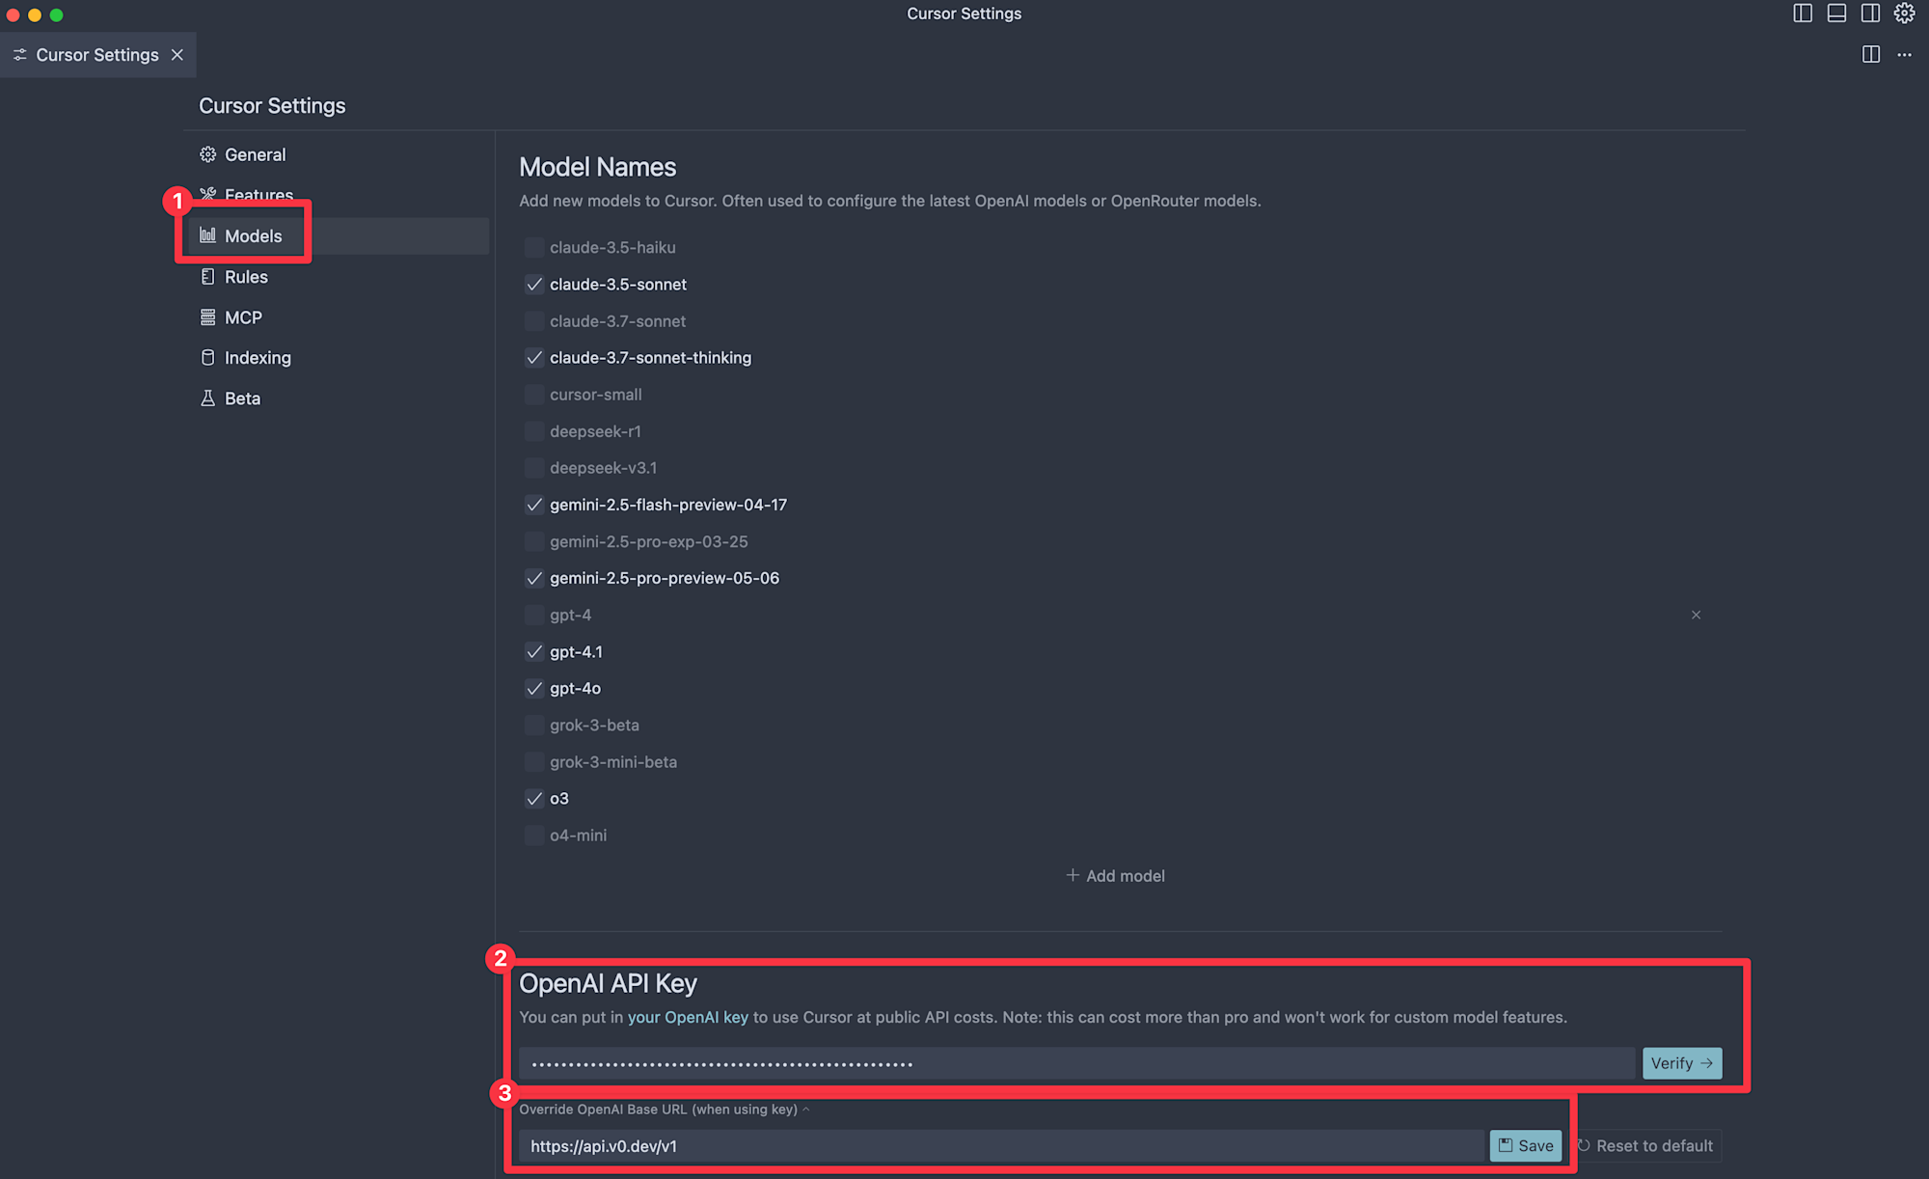The width and height of the screenshot is (1929, 1179).
Task: Uncheck the gpt-4.1 model
Action: pyautogui.click(x=533, y=651)
